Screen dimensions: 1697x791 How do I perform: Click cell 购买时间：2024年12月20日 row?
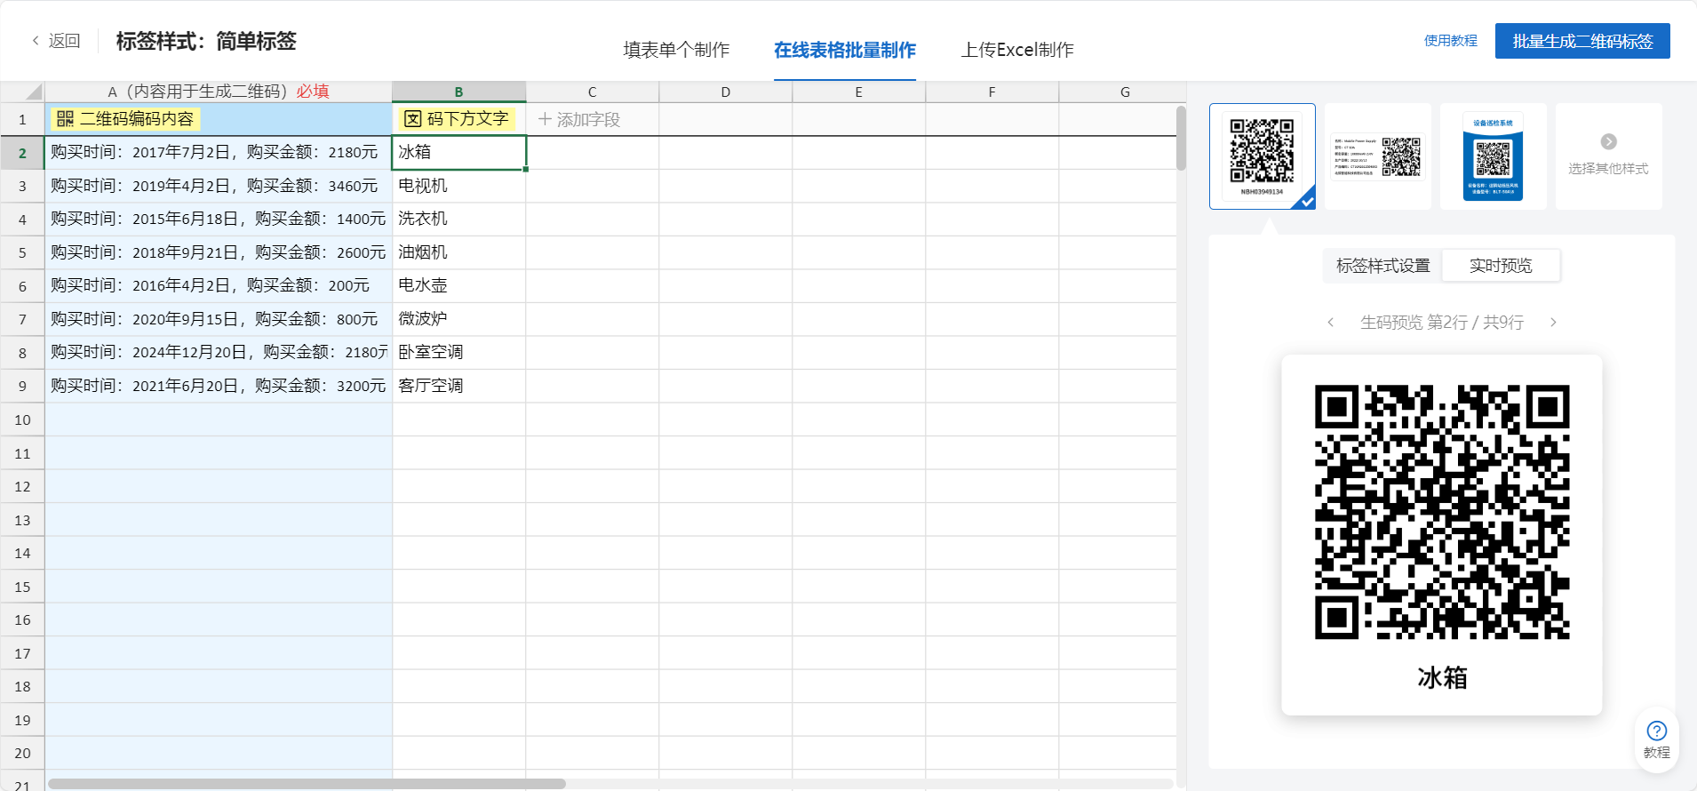[219, 353]
